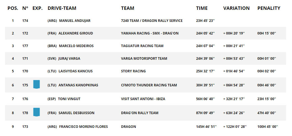The width and height of the screenshot is (292, 136).
Task: Click the blue experience icon for Samuel Desbuisson
Action: click(x=36, y=112)
